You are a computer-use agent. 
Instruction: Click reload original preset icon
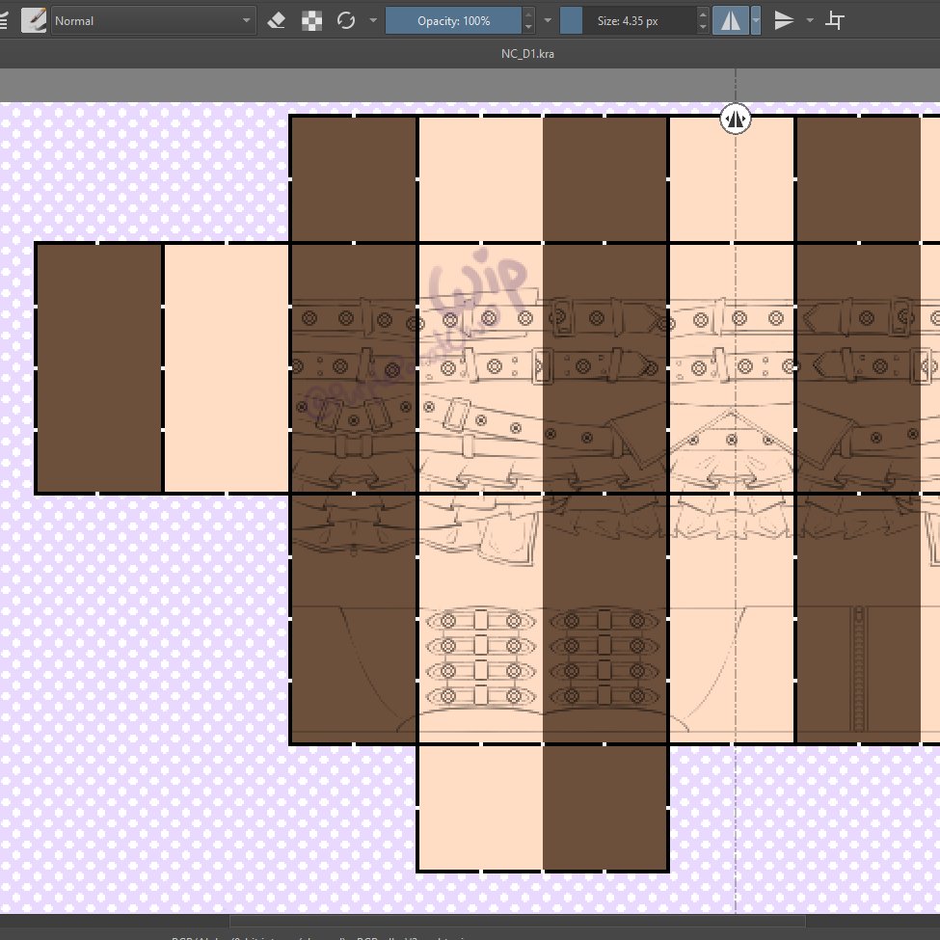pyautogui.click(x=346, y=20)
